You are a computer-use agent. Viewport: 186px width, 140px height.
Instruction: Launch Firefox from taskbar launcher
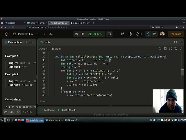19,120
